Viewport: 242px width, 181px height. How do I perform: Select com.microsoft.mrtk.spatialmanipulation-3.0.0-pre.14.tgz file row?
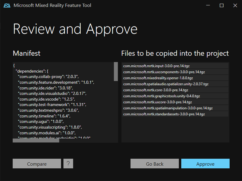point(175,108)
